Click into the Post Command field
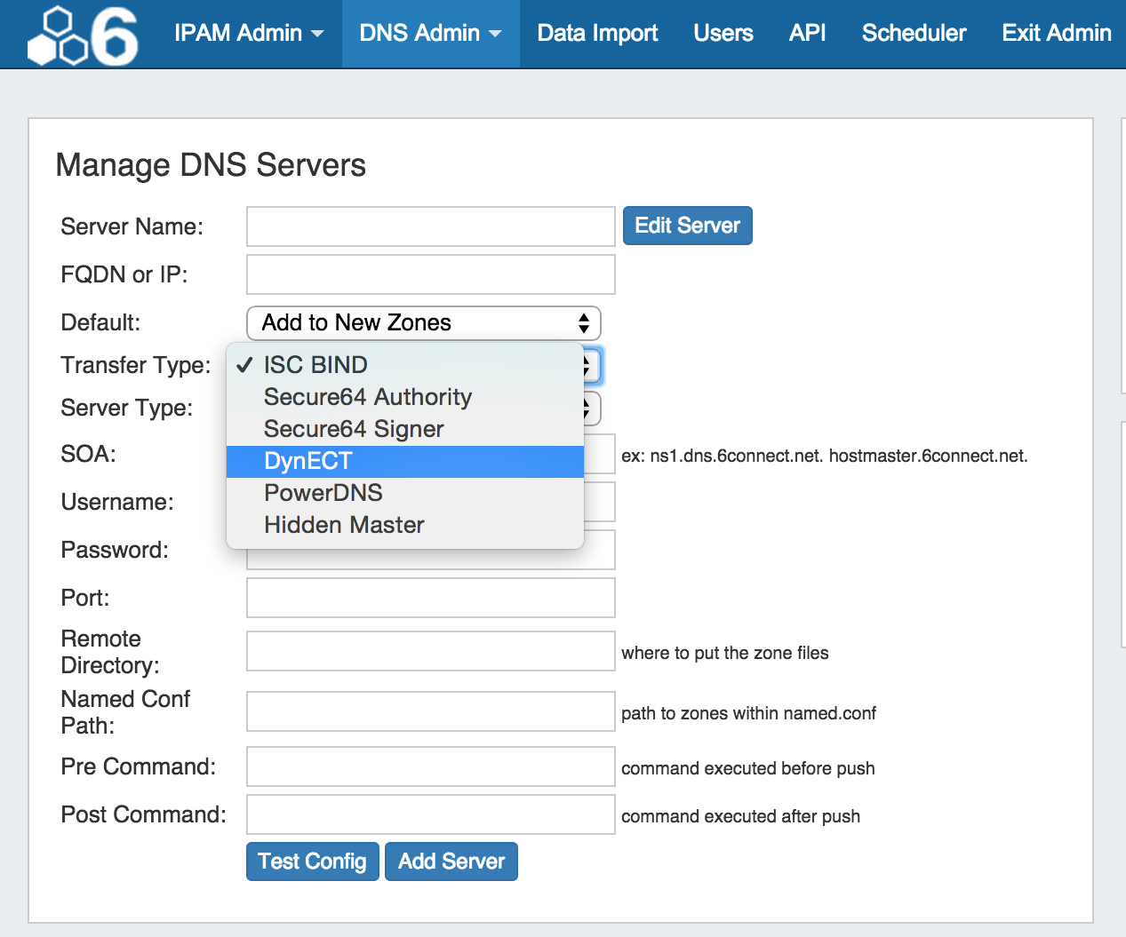Image resolution: width=1126 pixels, height=937 pixels. pos(430,814)
